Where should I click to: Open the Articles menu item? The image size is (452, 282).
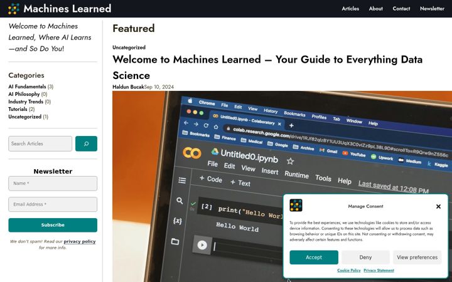[350, 9]
